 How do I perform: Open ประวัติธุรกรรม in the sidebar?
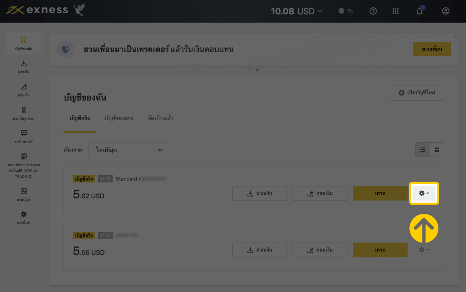click(23, 113)
